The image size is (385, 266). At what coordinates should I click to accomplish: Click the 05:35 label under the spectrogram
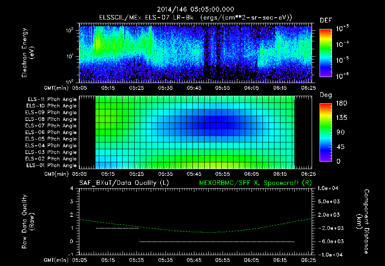coord(165,88)
